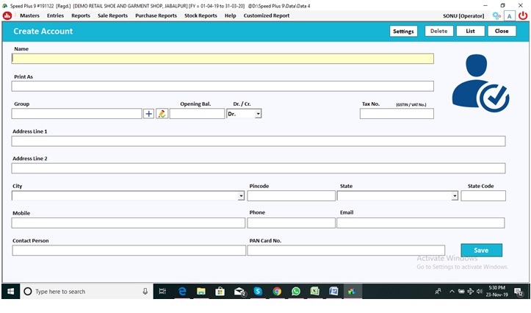Open Skype from taskbar
Screen dimensions: 531x313
pyautogui.click(x=258, y=291)
